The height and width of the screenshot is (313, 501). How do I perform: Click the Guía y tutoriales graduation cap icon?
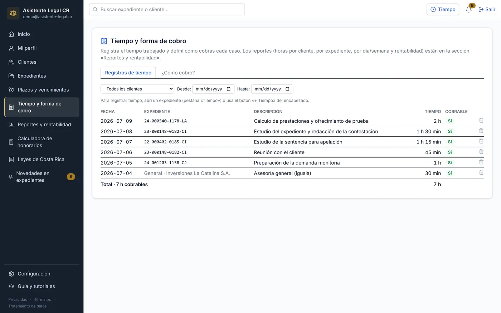(x=11, y=287)
